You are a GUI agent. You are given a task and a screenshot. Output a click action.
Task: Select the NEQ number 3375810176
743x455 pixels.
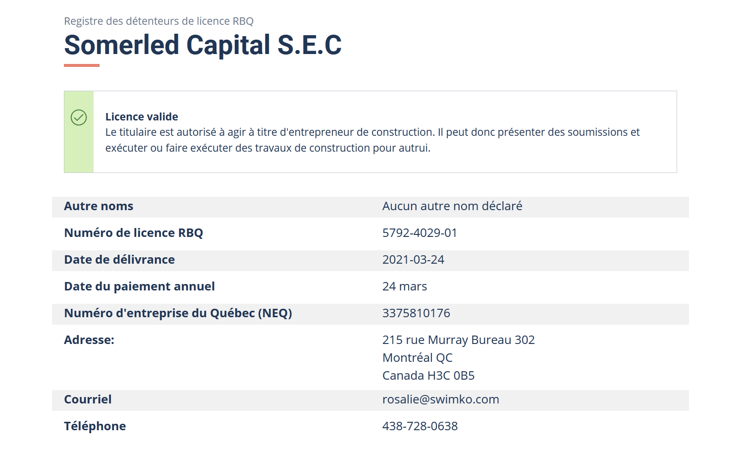(416, 313)
